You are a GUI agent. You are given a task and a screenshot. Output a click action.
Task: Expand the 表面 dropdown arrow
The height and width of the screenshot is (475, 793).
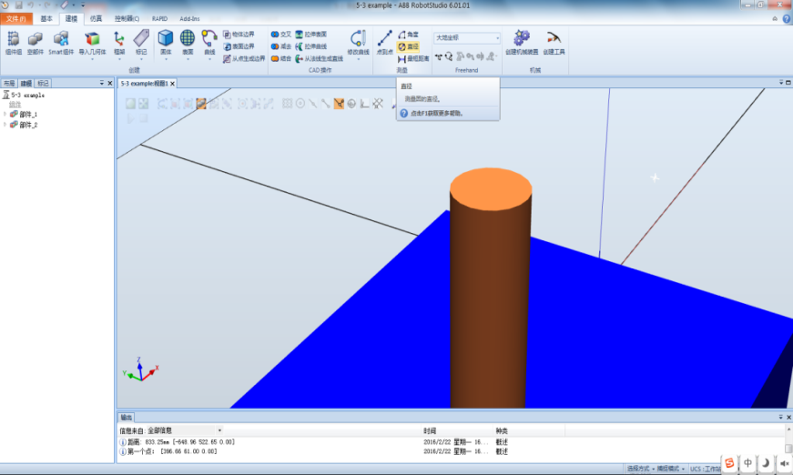click(188, 59)
